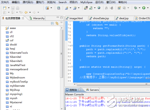Select the Mybedroom project

pyautogui.click(x=15, y=78)
